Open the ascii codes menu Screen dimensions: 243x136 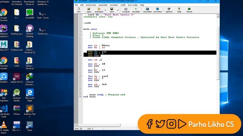[x=133, y=5]
